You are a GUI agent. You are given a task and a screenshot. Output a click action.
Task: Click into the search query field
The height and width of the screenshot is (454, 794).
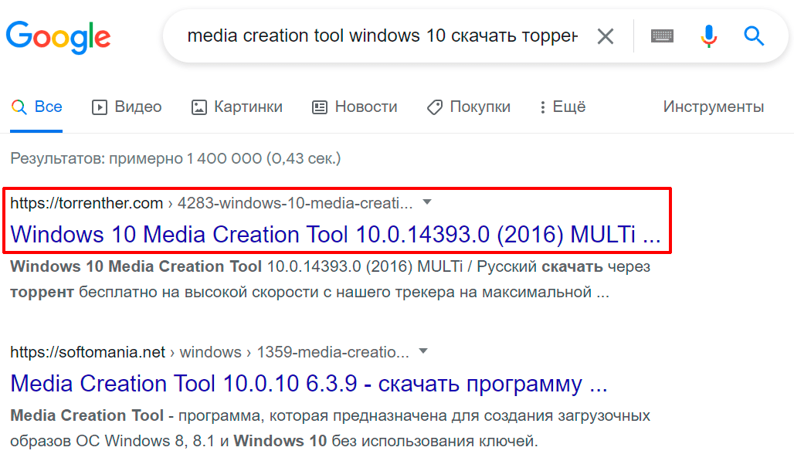[382, 36]
